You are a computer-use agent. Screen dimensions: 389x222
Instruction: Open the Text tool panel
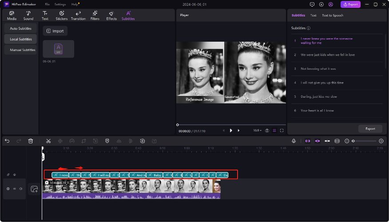pyautogui.click(x=45, y=16)
